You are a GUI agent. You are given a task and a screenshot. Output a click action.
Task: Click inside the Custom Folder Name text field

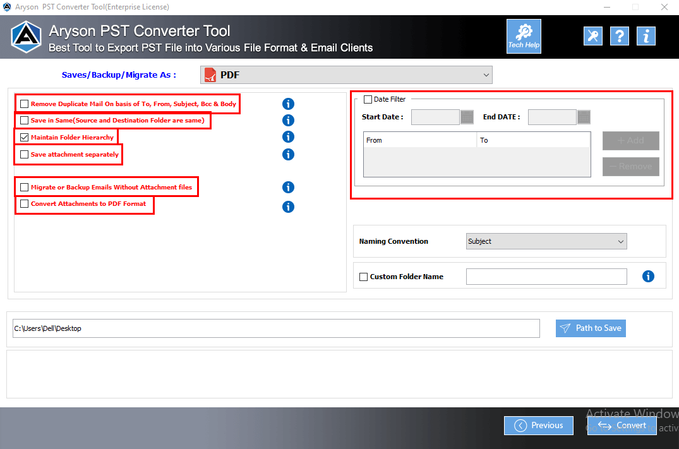[x=546, y=276]
